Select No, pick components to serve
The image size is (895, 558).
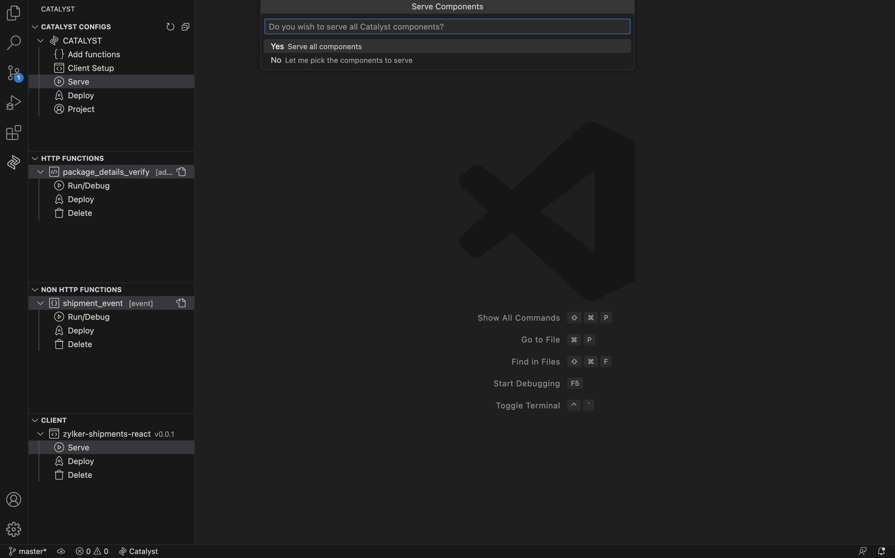pyautogui.click(x=447, y=60)
